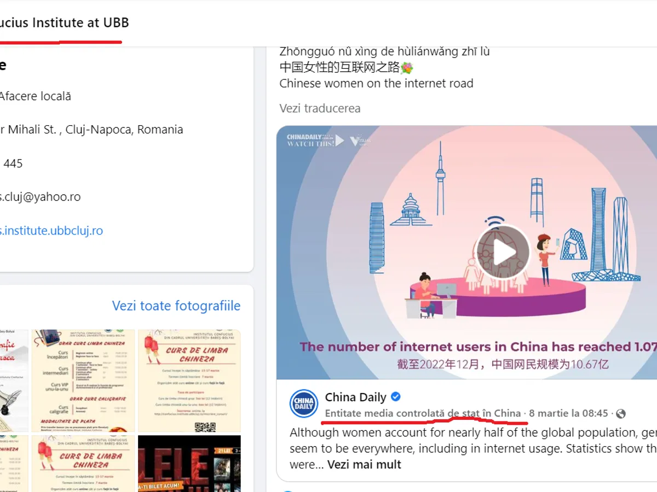
Task: Click 'Vezi traducerea' translation link
Action: click(x=320, y=108)
